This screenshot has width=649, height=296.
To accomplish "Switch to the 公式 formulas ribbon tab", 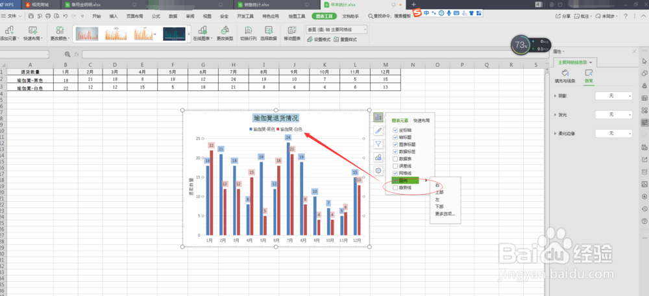I will pos(156,16).
